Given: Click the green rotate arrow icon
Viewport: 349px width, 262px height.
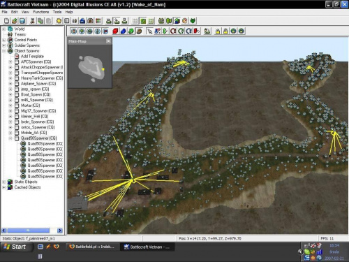Looking at the screenshot, I should click(181, 31).
